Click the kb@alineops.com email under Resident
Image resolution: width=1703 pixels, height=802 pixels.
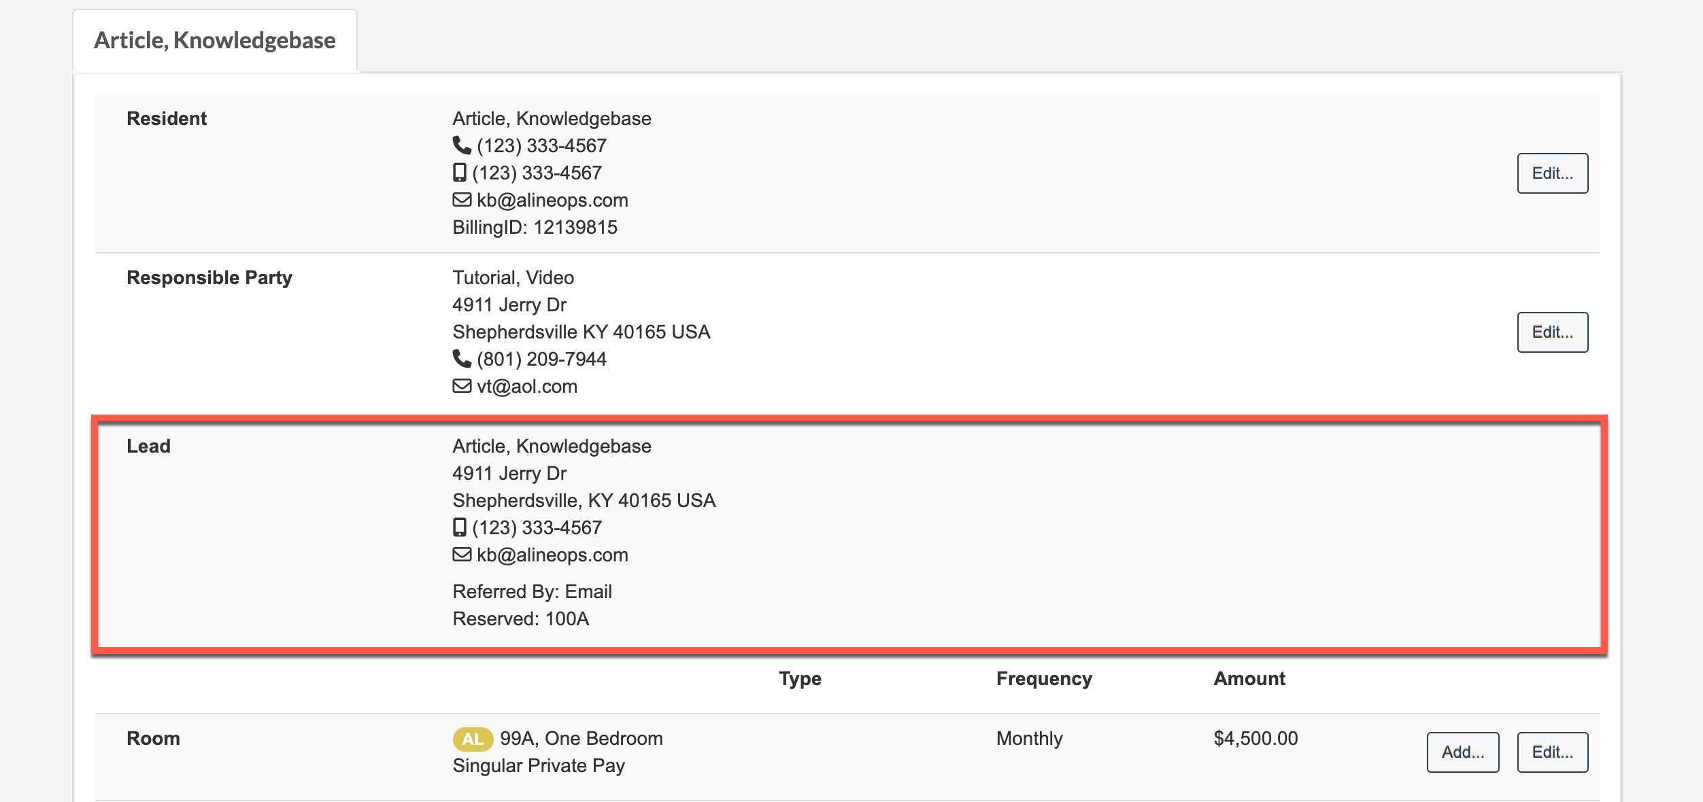pyautogui.click(x=552, y=200)
